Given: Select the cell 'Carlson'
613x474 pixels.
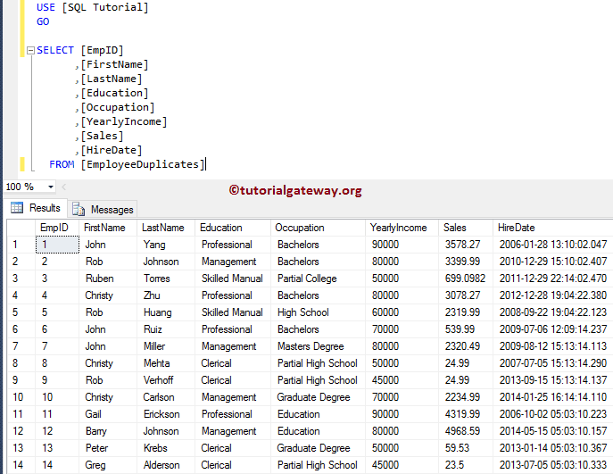Looking at the screenshot, I should [x=166, y=397].
